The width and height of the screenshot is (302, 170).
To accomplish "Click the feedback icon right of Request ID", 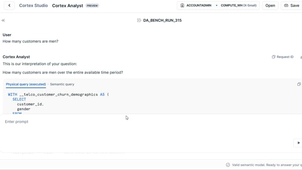I will point(301,57).
